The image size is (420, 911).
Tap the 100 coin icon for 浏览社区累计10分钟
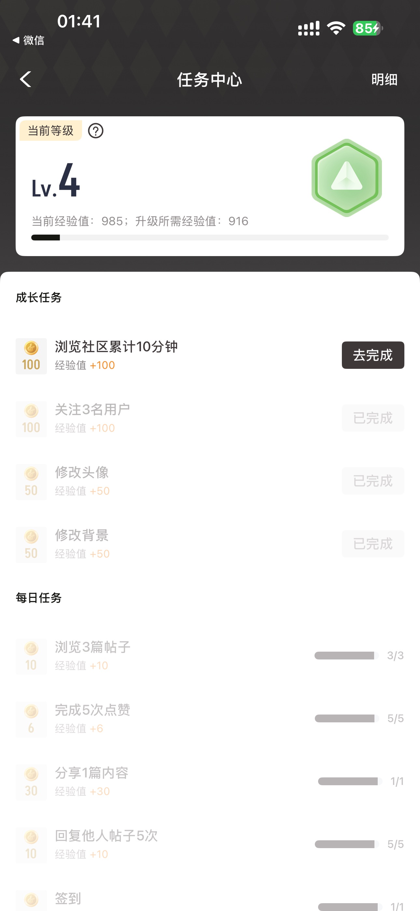coord(31,356)
